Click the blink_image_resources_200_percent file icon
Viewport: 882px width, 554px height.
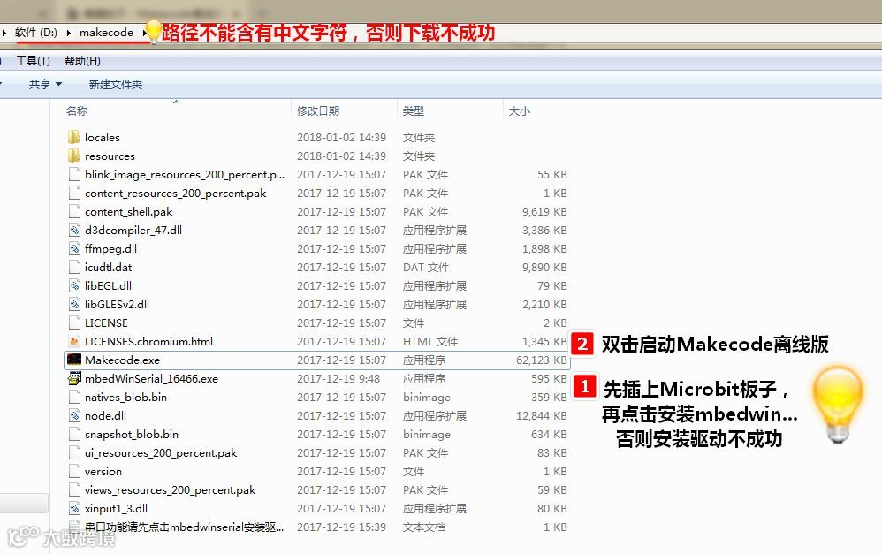tap(74, 174)
